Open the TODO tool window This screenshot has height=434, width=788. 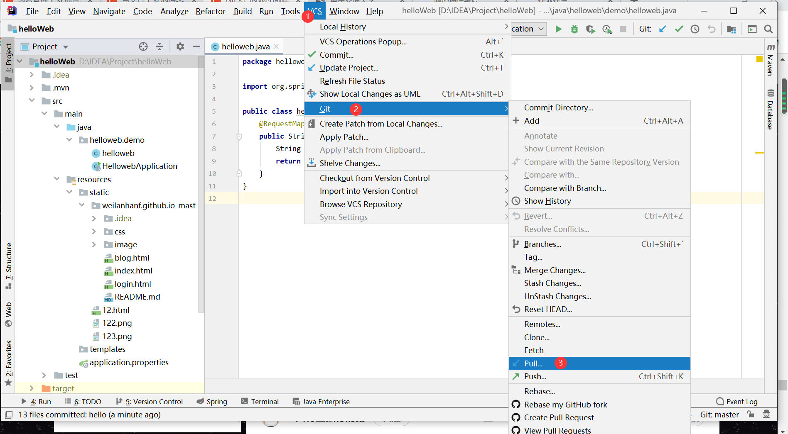click(x=83, y=401)
